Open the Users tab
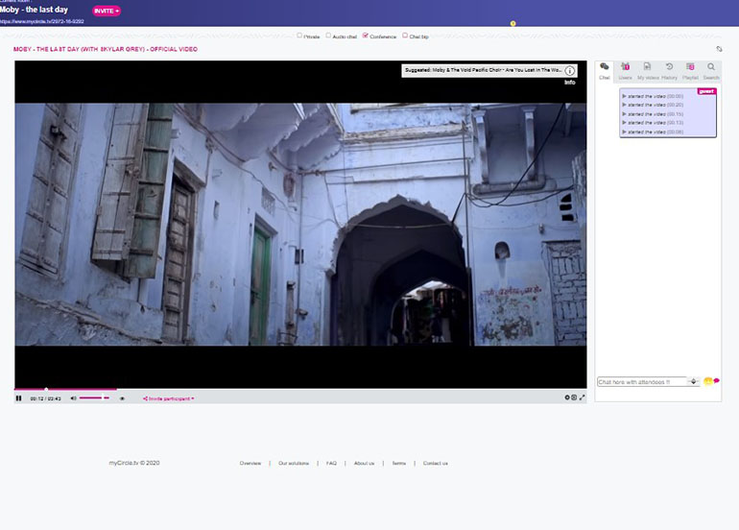 click(x=625, y=71)
